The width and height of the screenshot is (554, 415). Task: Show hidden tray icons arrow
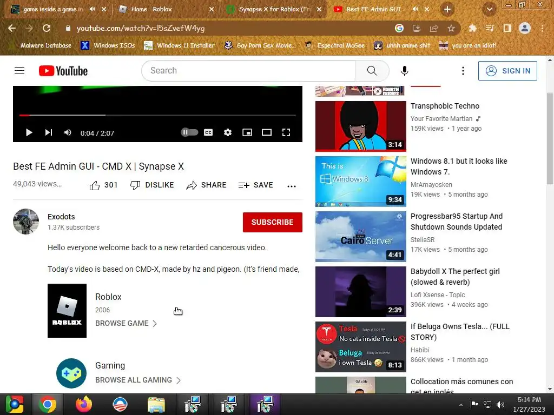(461, 405)
